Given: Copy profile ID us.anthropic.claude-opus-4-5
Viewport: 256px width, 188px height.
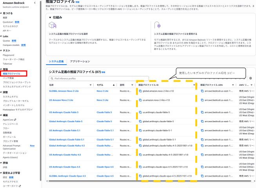Looking at the screenshot, I should [x=140, y=167].
